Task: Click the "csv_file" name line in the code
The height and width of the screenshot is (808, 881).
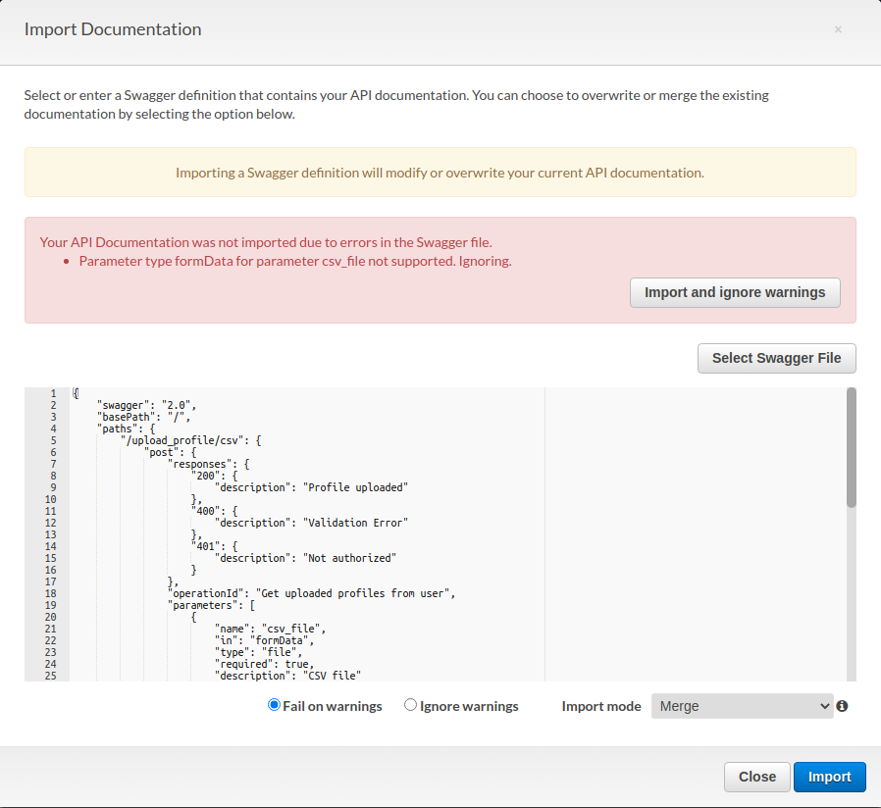Action: (269, 629)
